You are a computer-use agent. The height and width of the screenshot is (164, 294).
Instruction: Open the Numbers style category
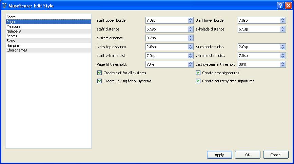[x=48, y=31]
